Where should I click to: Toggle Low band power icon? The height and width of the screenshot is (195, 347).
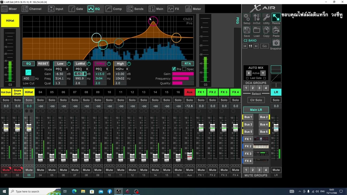pos(69,64)
